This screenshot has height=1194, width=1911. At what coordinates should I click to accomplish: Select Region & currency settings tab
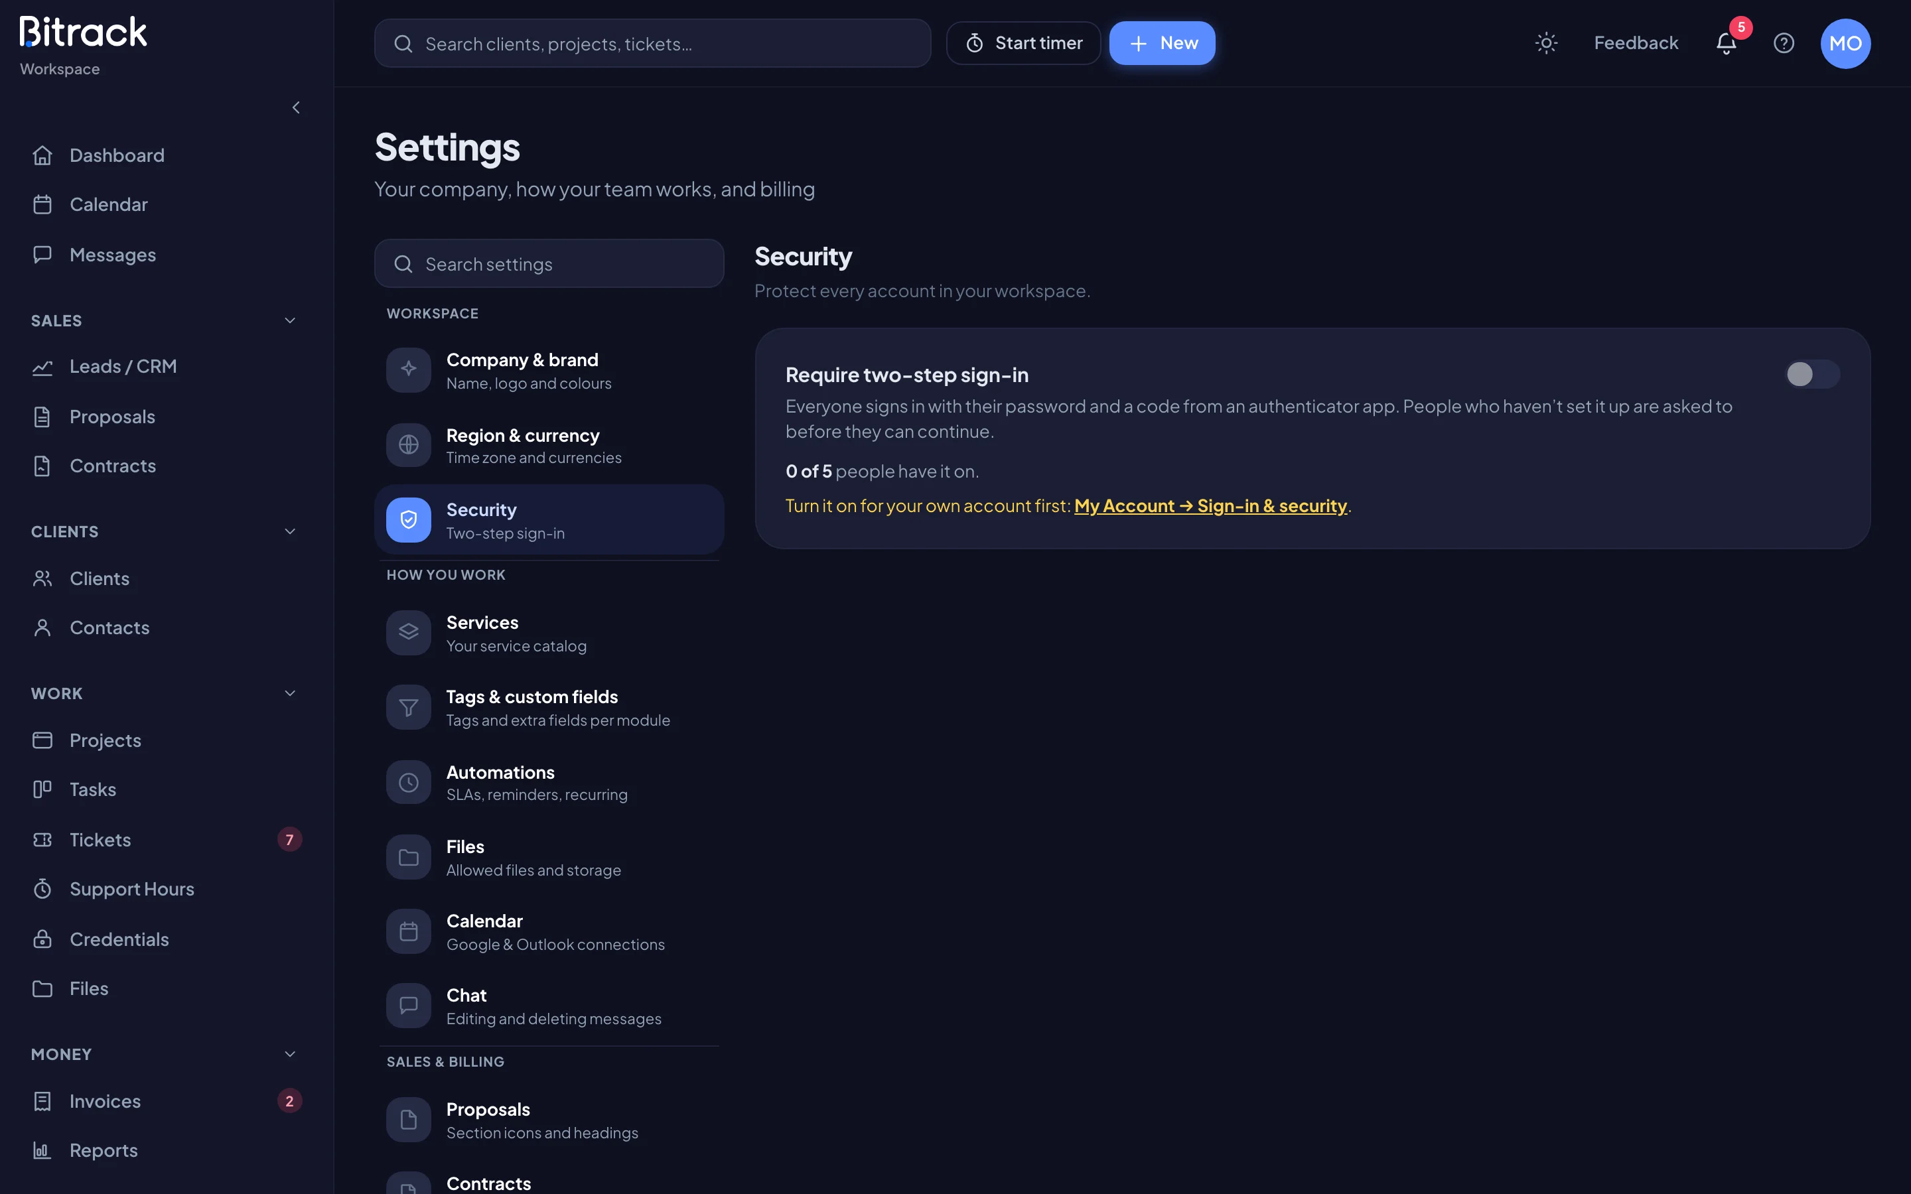549,445
